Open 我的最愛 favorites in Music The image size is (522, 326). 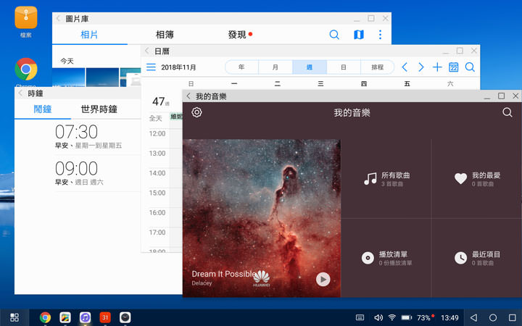tap(477, 179)
